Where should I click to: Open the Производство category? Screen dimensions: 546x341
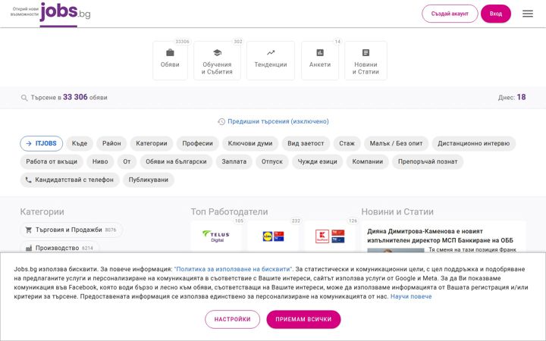(x=60, y=248)
